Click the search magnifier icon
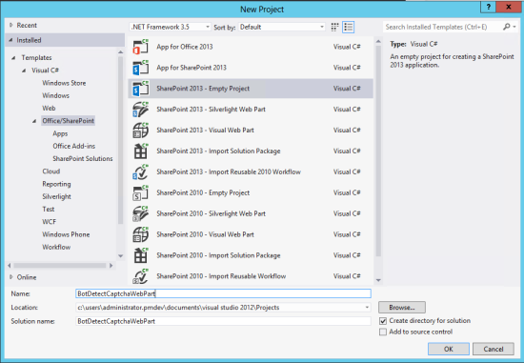Image resolution: width=524 pixels, height=363 pixels. click(x=507, y=27)
